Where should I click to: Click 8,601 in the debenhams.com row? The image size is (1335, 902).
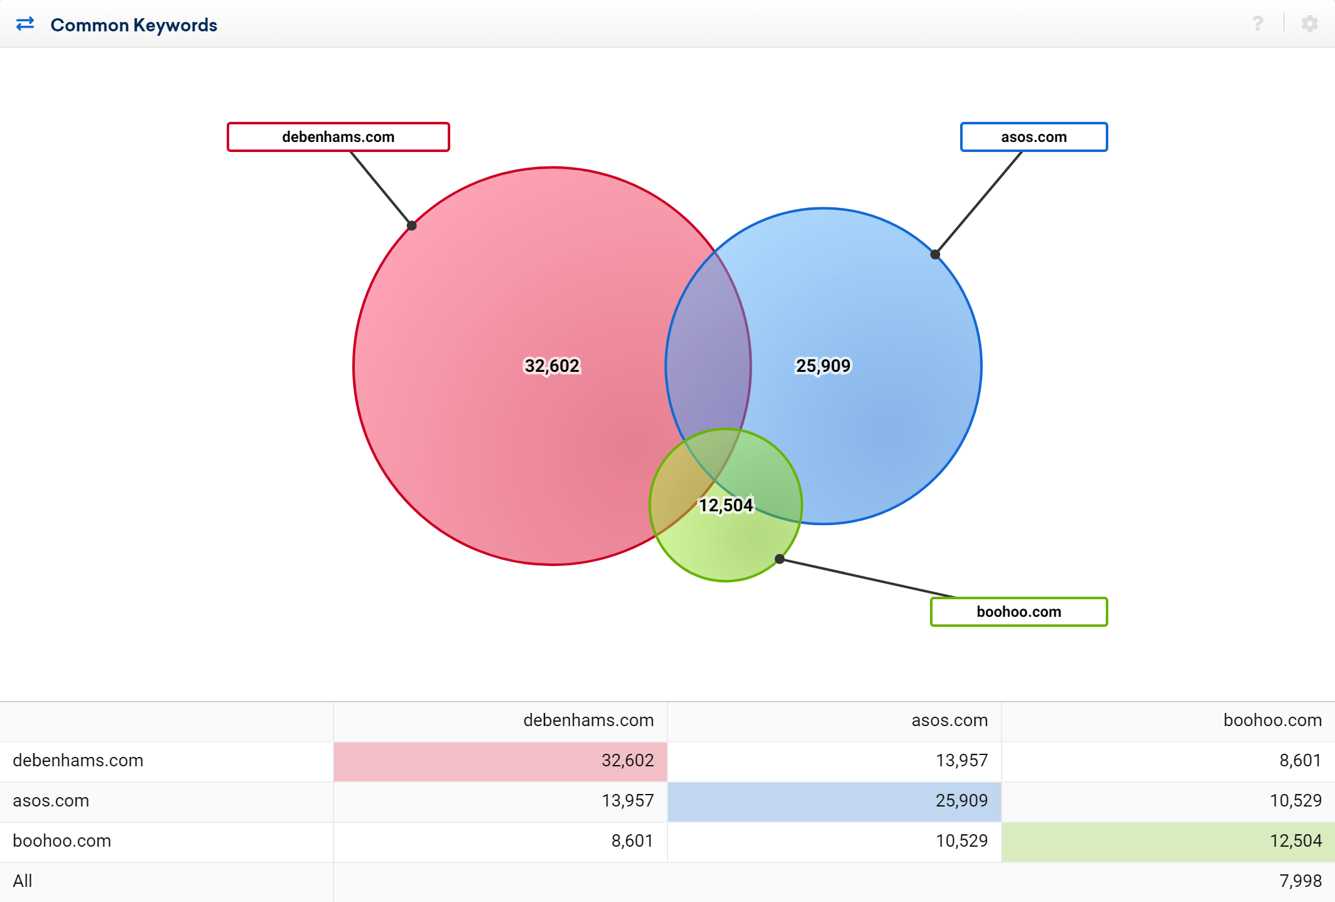(1300, 760)
